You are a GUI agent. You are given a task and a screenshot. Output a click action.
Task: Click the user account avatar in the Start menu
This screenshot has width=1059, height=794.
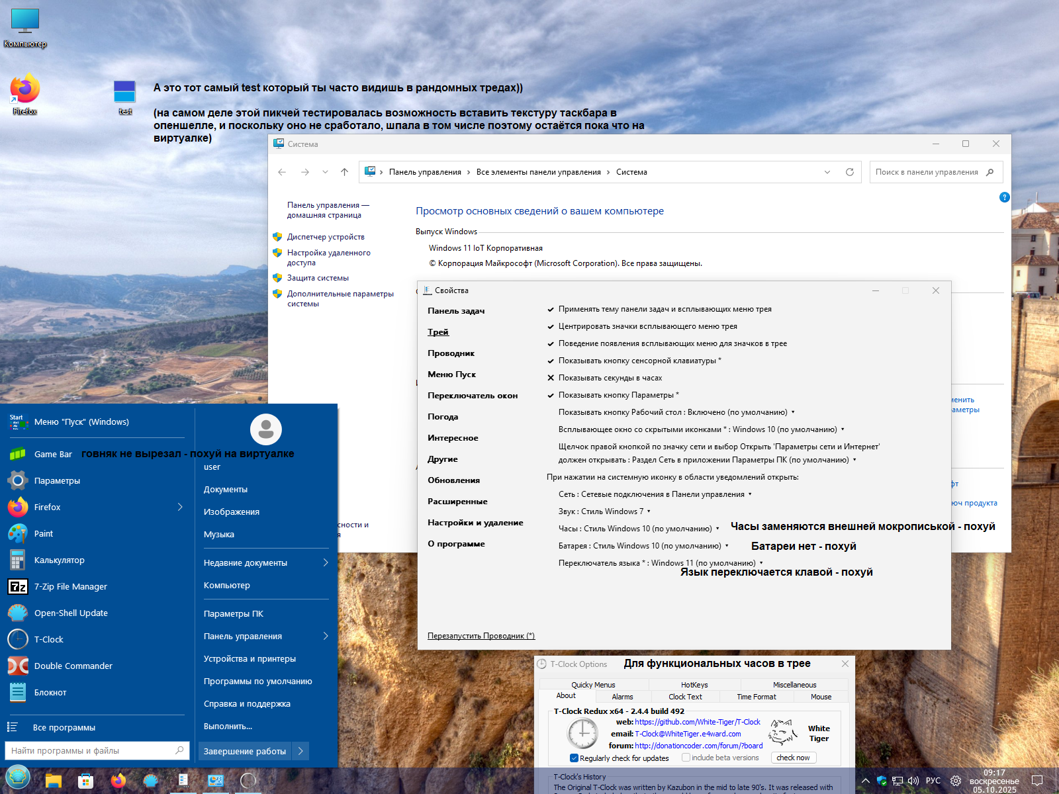[x=266, y=430]
